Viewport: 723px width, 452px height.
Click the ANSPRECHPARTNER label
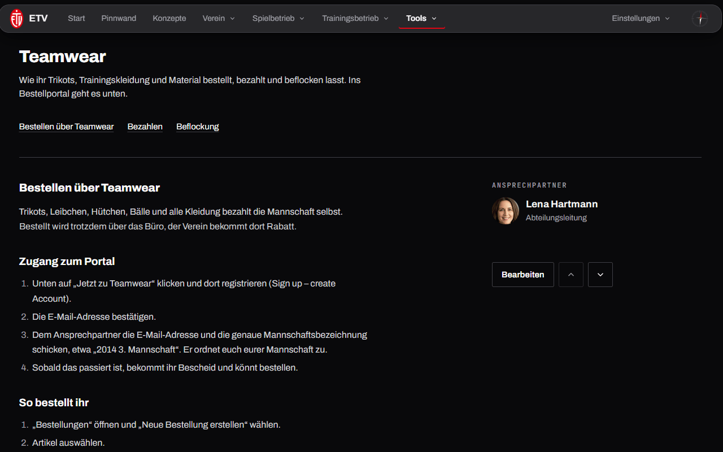point(529,185)
